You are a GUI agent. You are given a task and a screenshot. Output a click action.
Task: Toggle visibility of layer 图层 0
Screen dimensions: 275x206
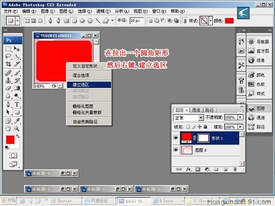pos(176,150)
